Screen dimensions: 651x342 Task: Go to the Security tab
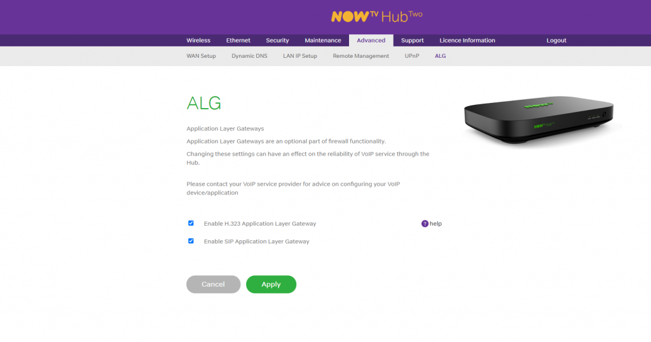click(277, 40)
